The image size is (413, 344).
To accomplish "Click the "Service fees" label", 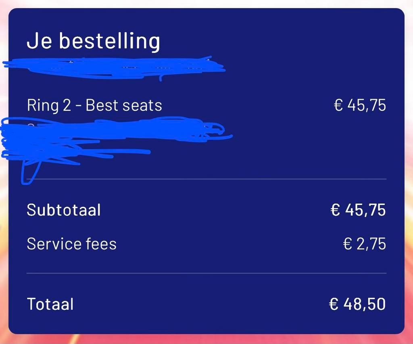I will (x=71, y=244).
